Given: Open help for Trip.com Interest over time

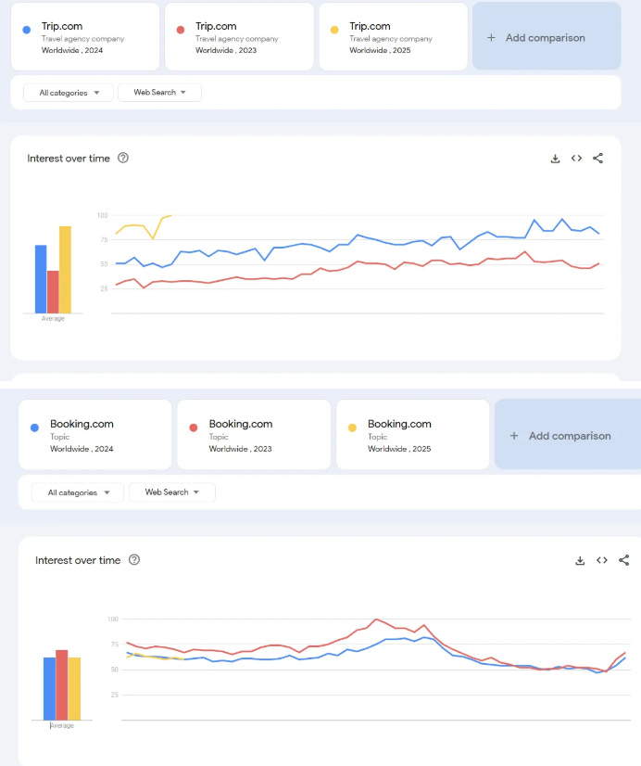Looking at the screenshot, I should click(123, 158).
